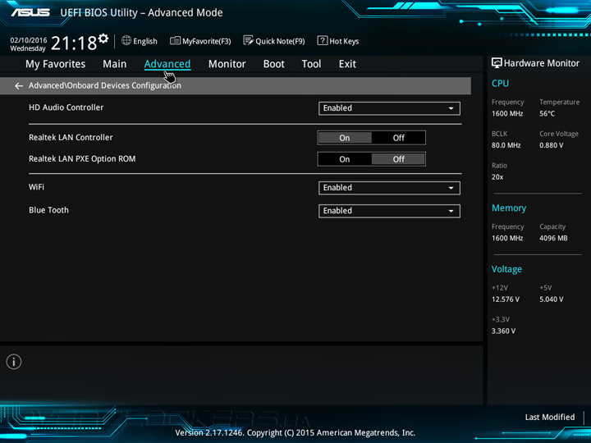Open the HD Audio Controller dropdown
The width and height of the screenshot is (591, 443).
[x=389, y=108]
